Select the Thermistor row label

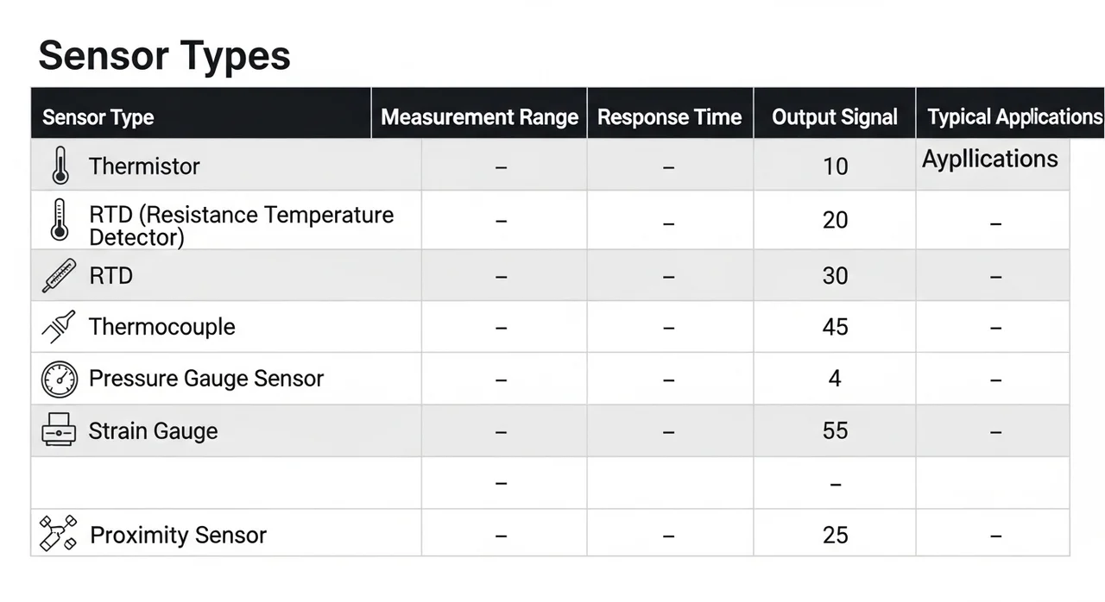click(x=144, y=166)
